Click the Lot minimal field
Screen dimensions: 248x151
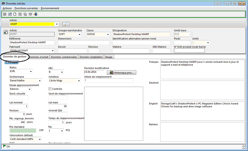tap(19, 106)
